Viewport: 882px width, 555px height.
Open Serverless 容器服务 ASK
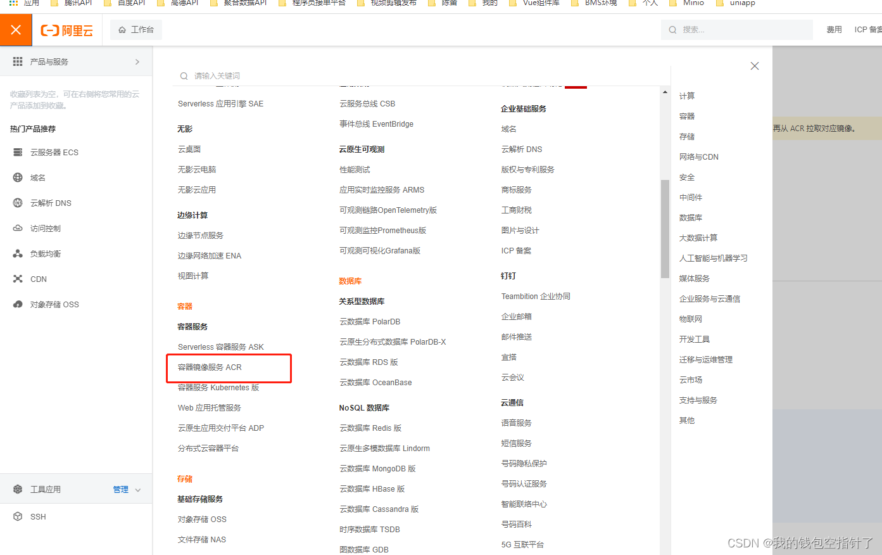[221, 347]
